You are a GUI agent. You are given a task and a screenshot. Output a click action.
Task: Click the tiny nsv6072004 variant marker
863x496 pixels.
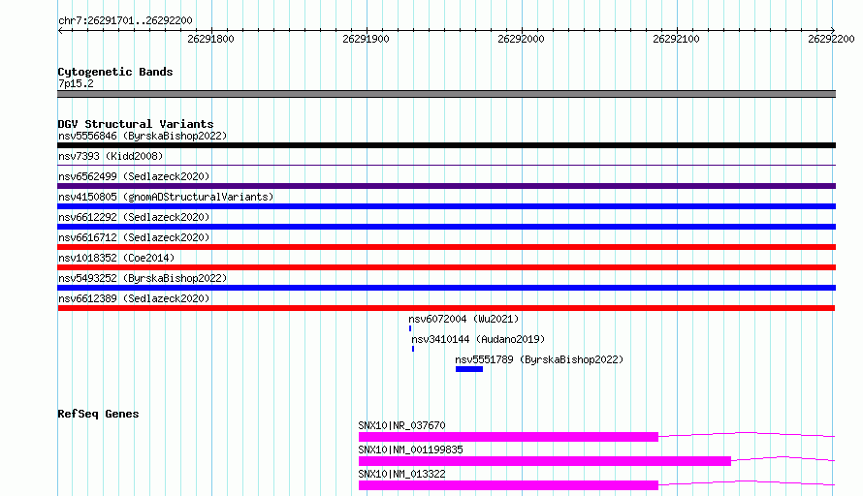point(410,328)
